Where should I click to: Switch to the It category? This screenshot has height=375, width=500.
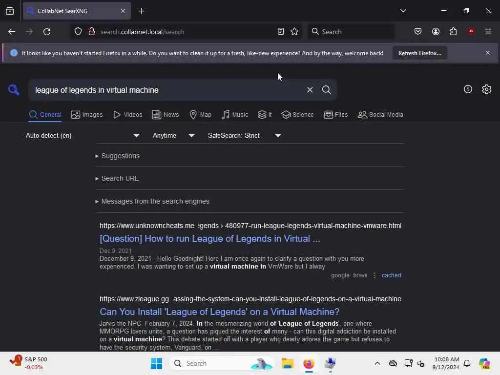(x=265, y=115)
